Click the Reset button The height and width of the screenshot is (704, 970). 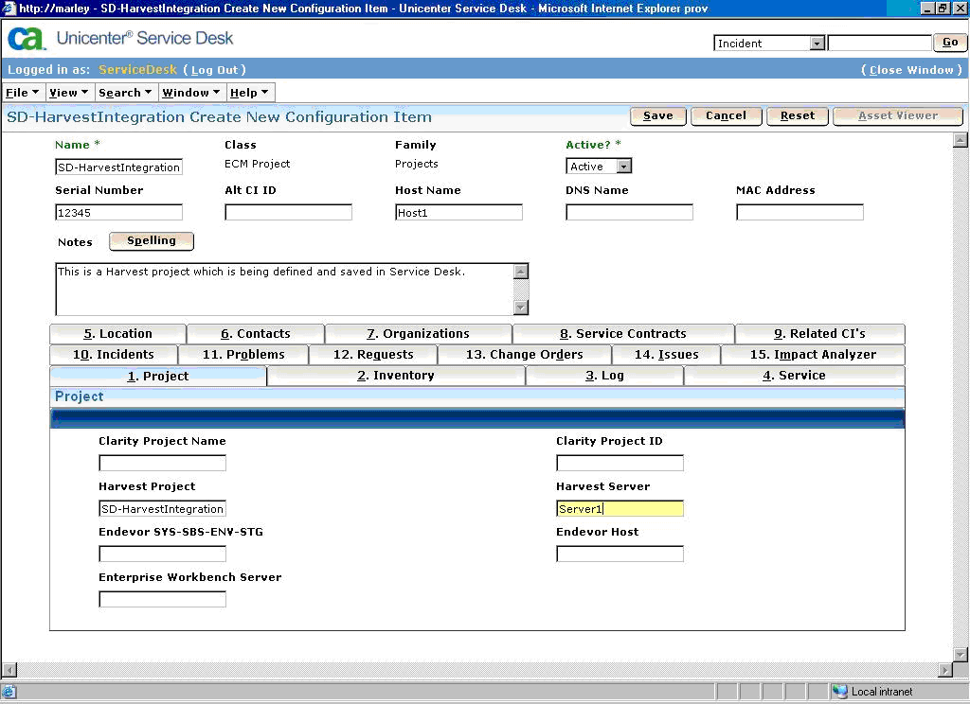pyautogui.click(x=797, y=115)
